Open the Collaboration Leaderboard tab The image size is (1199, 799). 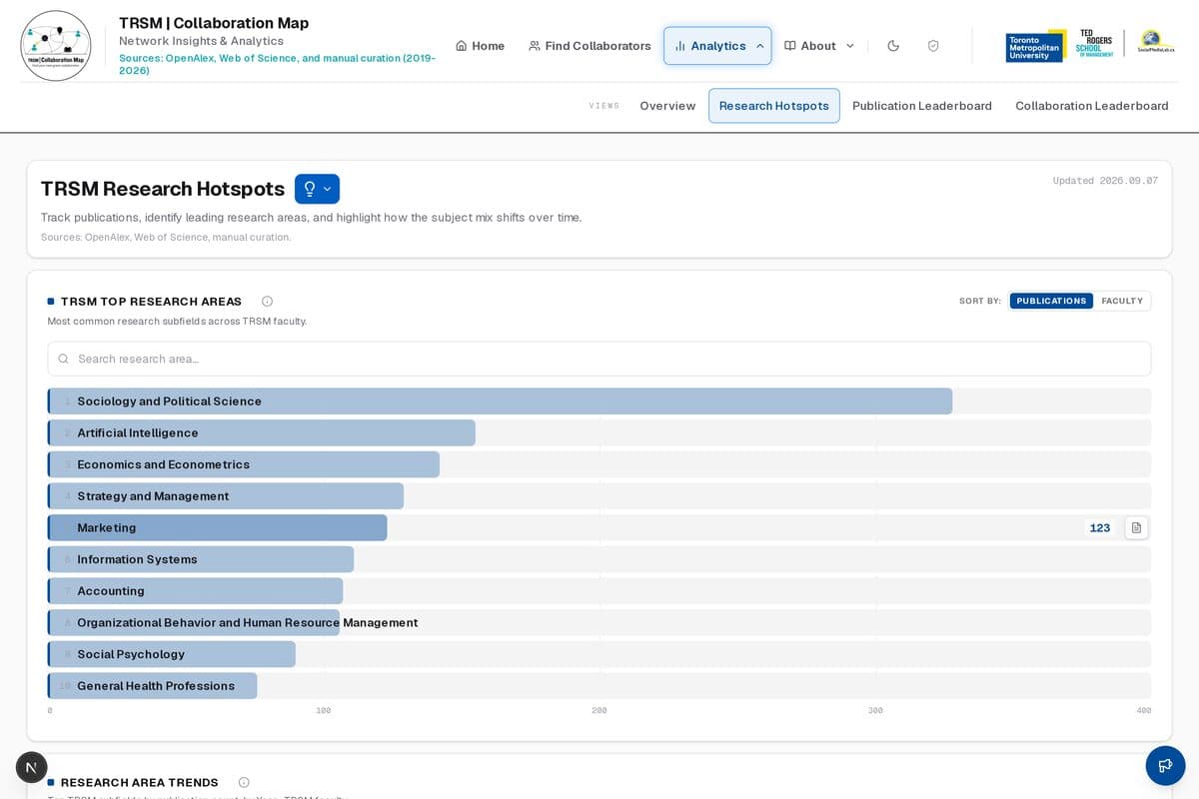pyautogui.click(x=1091, y=106)
